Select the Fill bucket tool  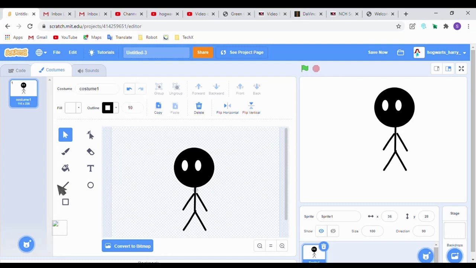(65, 168)
